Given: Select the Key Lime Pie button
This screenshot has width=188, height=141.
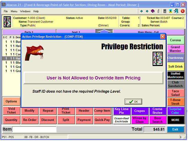Looking at the screenshot, I should tap(122, 111).
